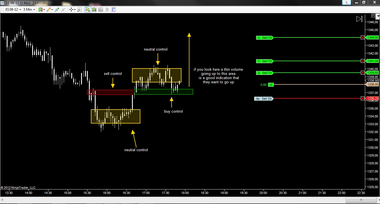Expand the chart style dropdown arrow

click(44, 10)
